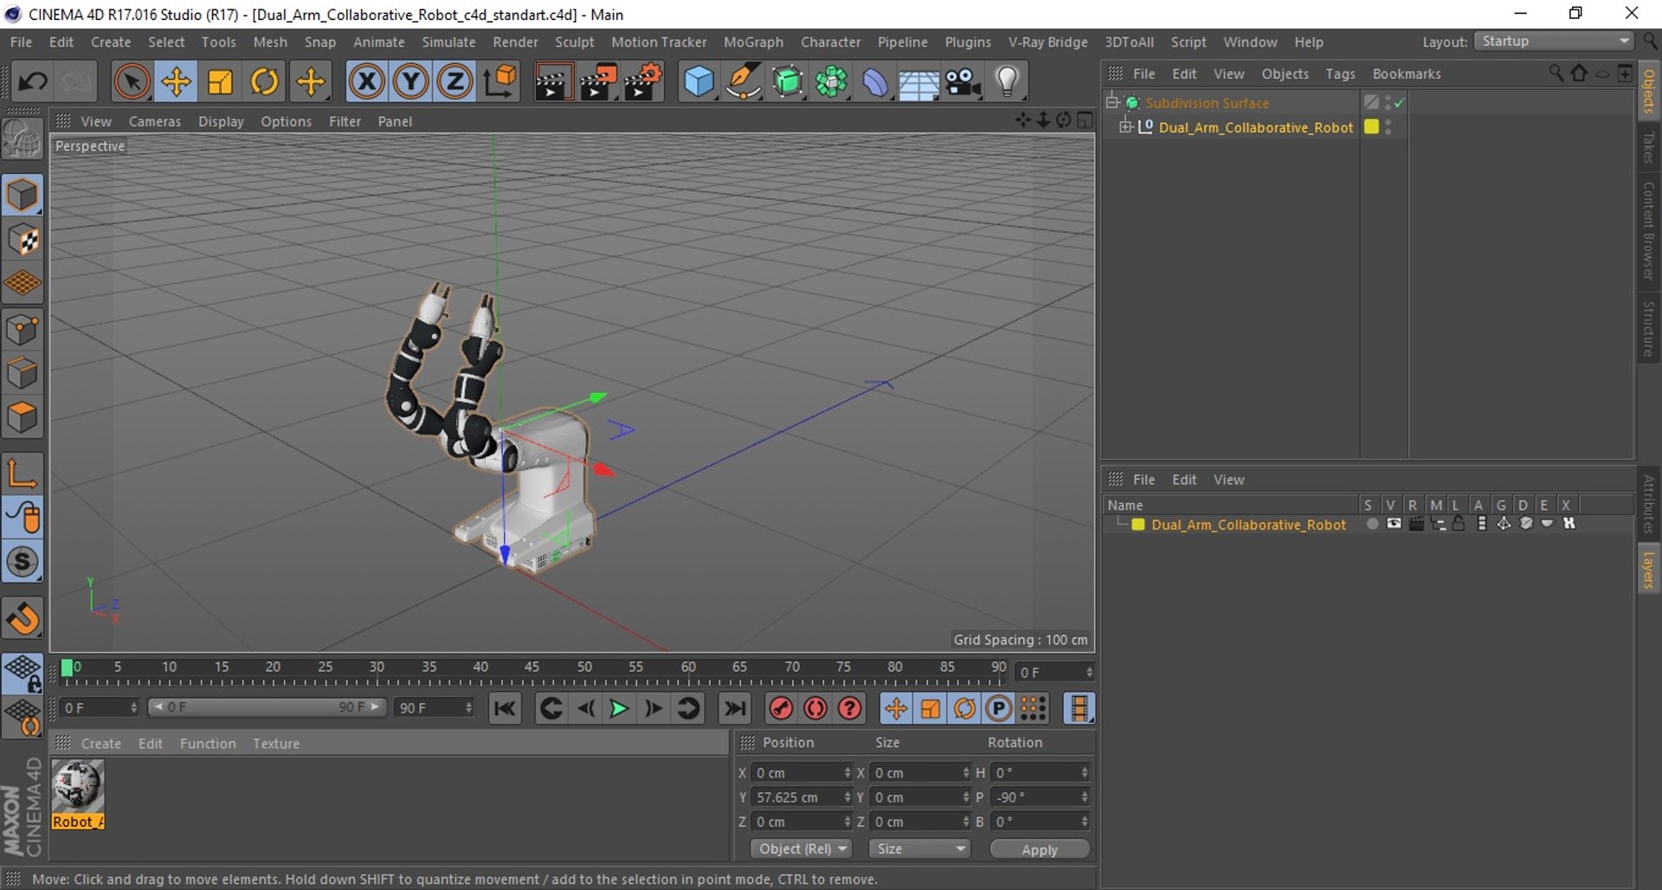Viewport: 1662px width, 890px height.
Task: Select the Live Selection tool
Action: click(x=132, y=81)
